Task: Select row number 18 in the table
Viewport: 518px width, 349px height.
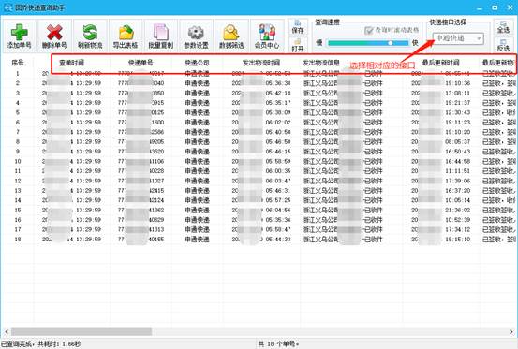Action: pos(18,240)
